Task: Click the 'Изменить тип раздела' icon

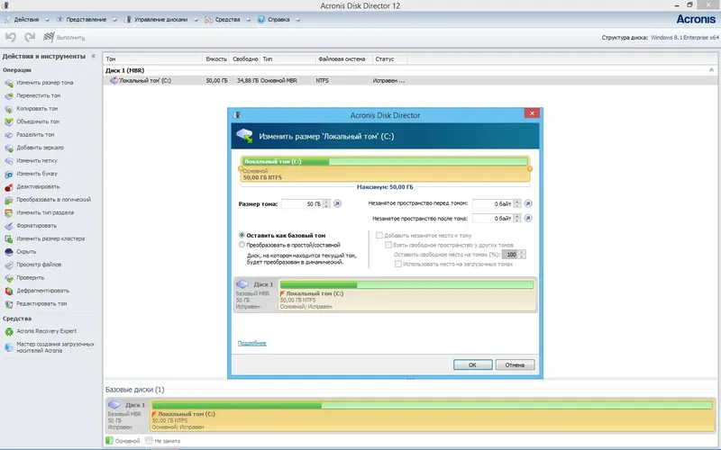Action: 9,213
